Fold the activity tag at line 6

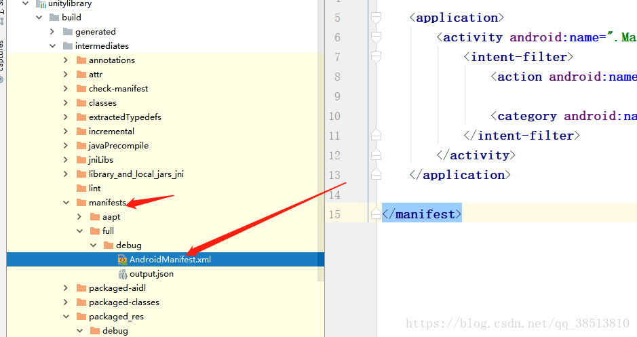pyautogui.click(x=377, y=37)
